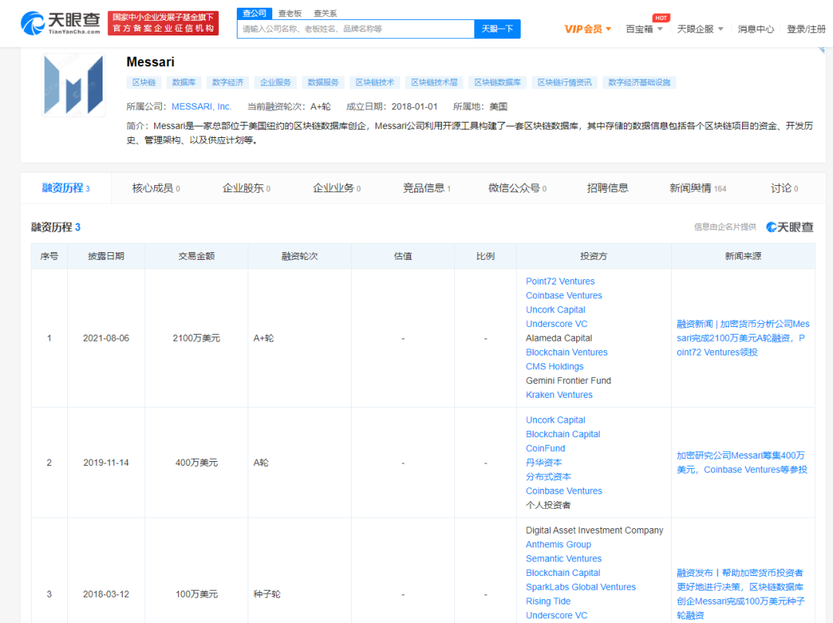
Task: Select the Alameda Capital investor text
Action: [x=558, y=338]
